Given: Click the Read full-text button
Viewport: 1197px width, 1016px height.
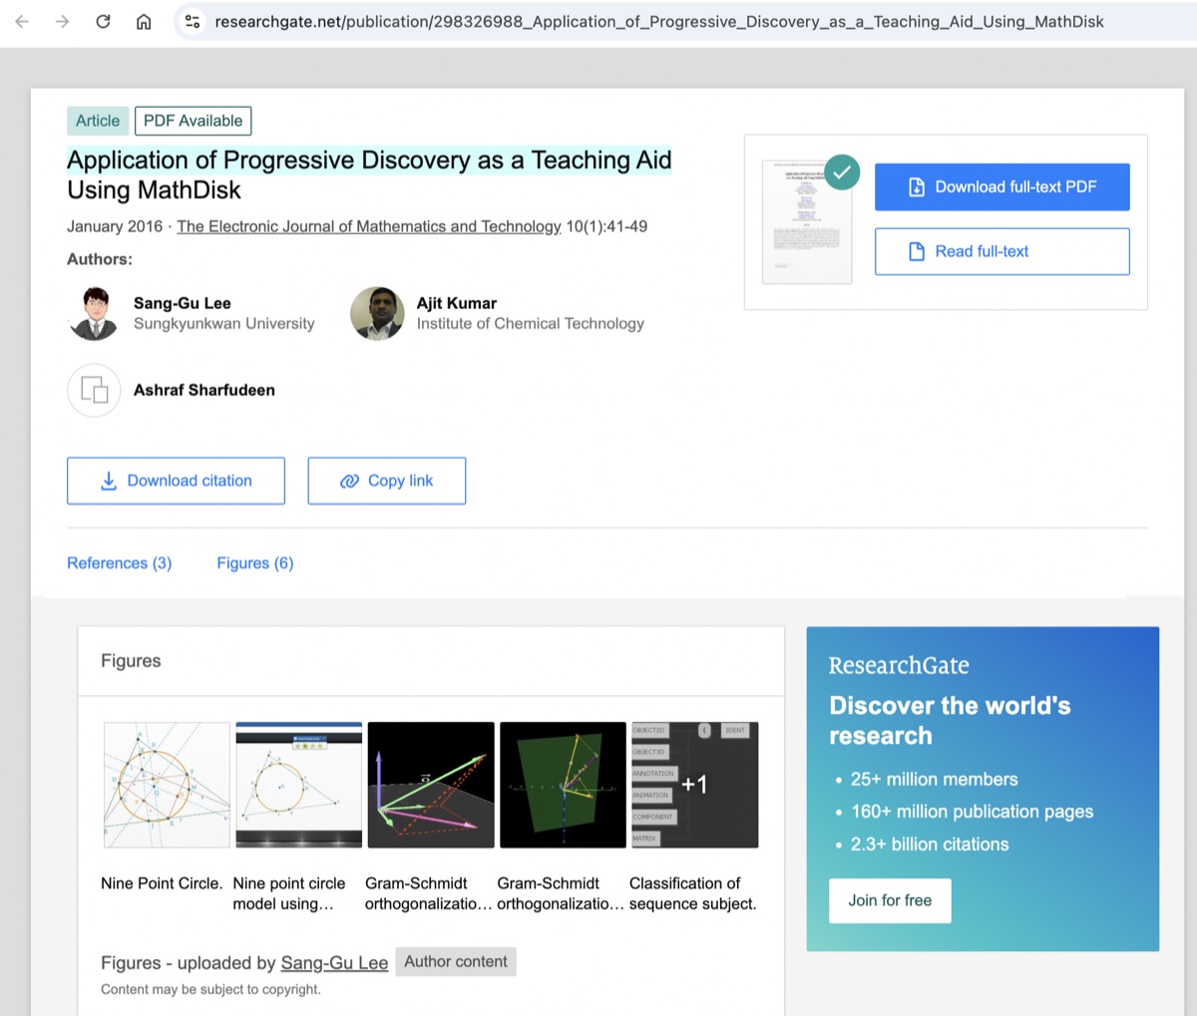Looking at the screenshot, I should tap(1002, 251).
